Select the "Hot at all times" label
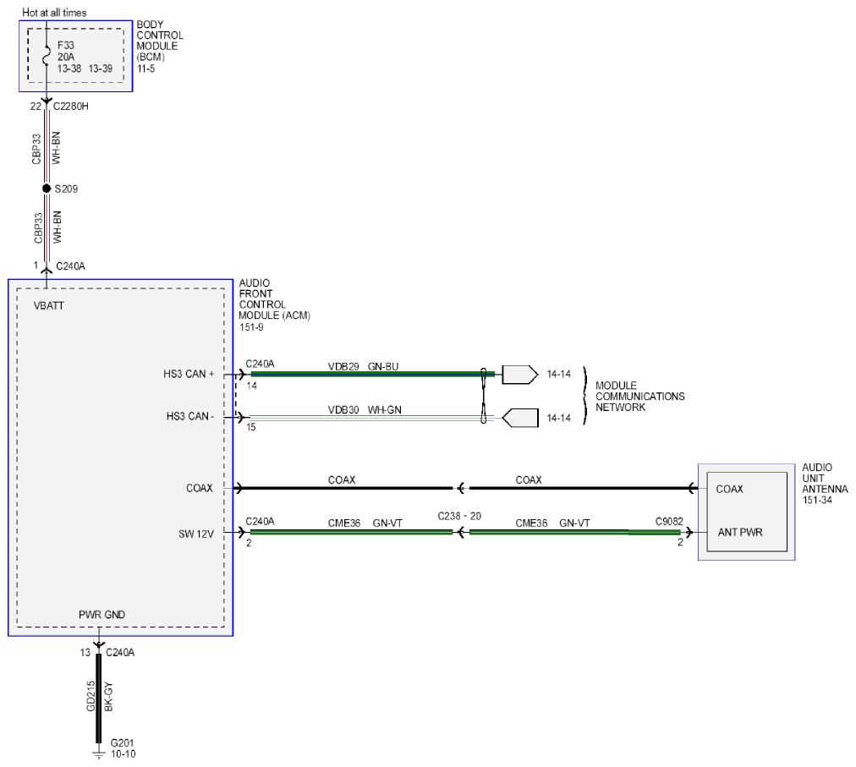The image size is (856, 767). [54, 12]
